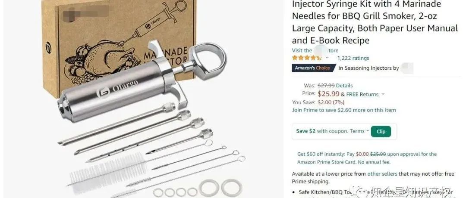Click the green Clip coupon button
Viewport: 466px width, 198px height.
click(381, 132)
